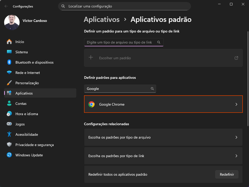Screen dimensions: 249x187
Task: Click the Google Chrome logo icon
Action: click(92, 104)
